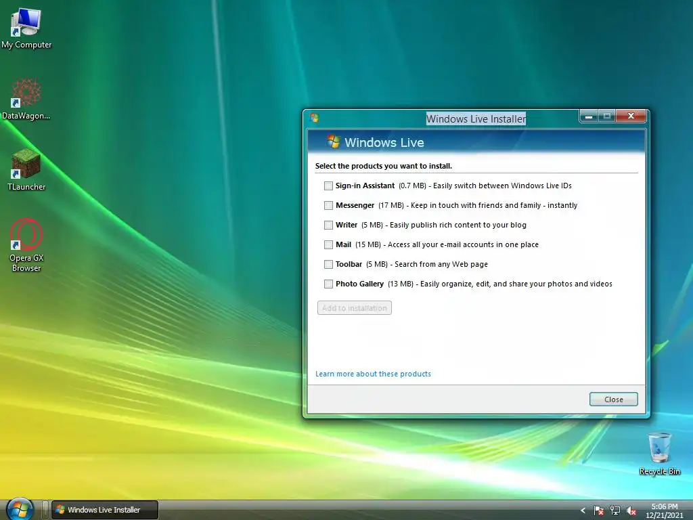Click the Windows Live Installer title text
The height and width of the screenshot is (520, 693).
(476, 118)
